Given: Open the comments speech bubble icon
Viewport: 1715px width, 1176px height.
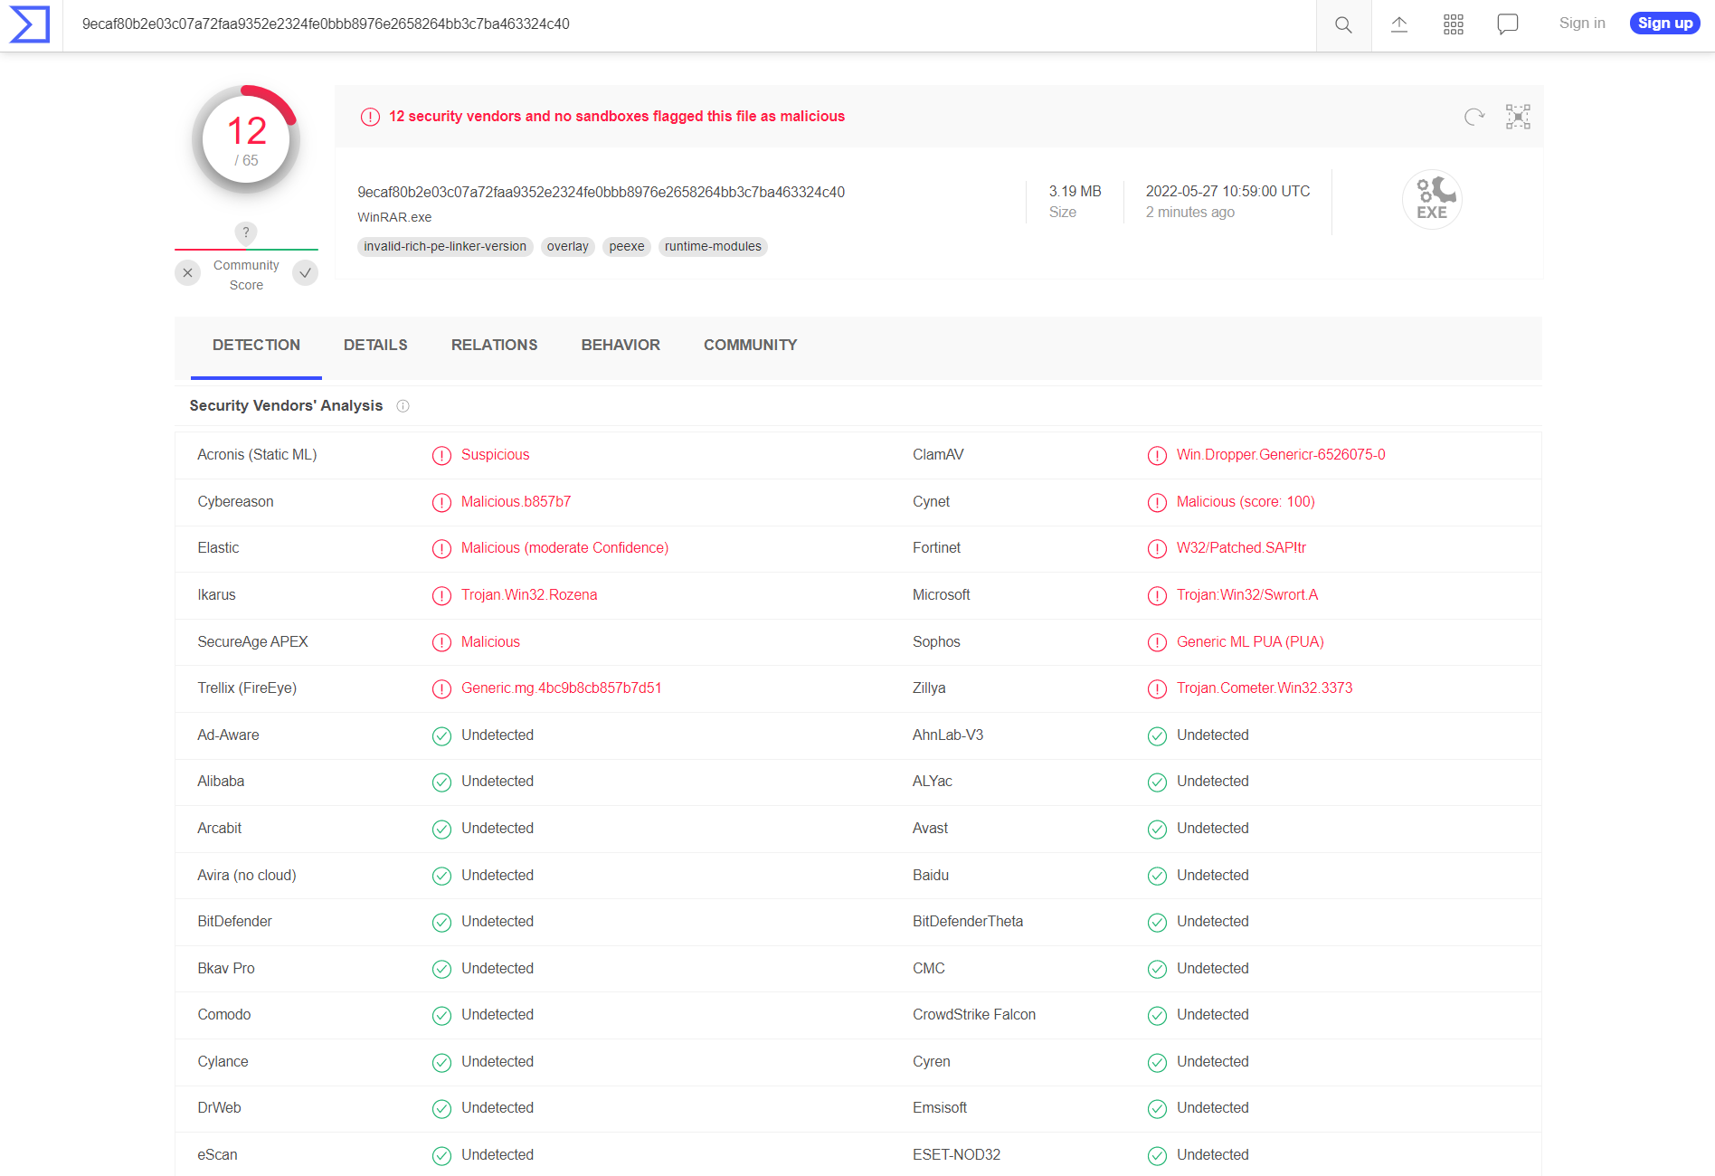Looking at the screenshot, I should [1507, 24].
